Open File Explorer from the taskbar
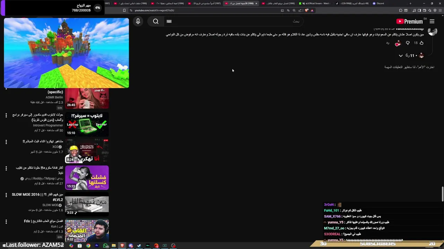The width and height of the screenshot is (444, 249). point(113,246)
